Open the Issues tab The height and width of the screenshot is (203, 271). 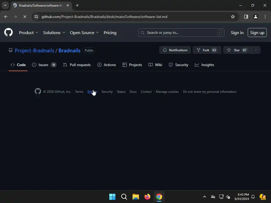pyautogui.click(x=44, y=65)
